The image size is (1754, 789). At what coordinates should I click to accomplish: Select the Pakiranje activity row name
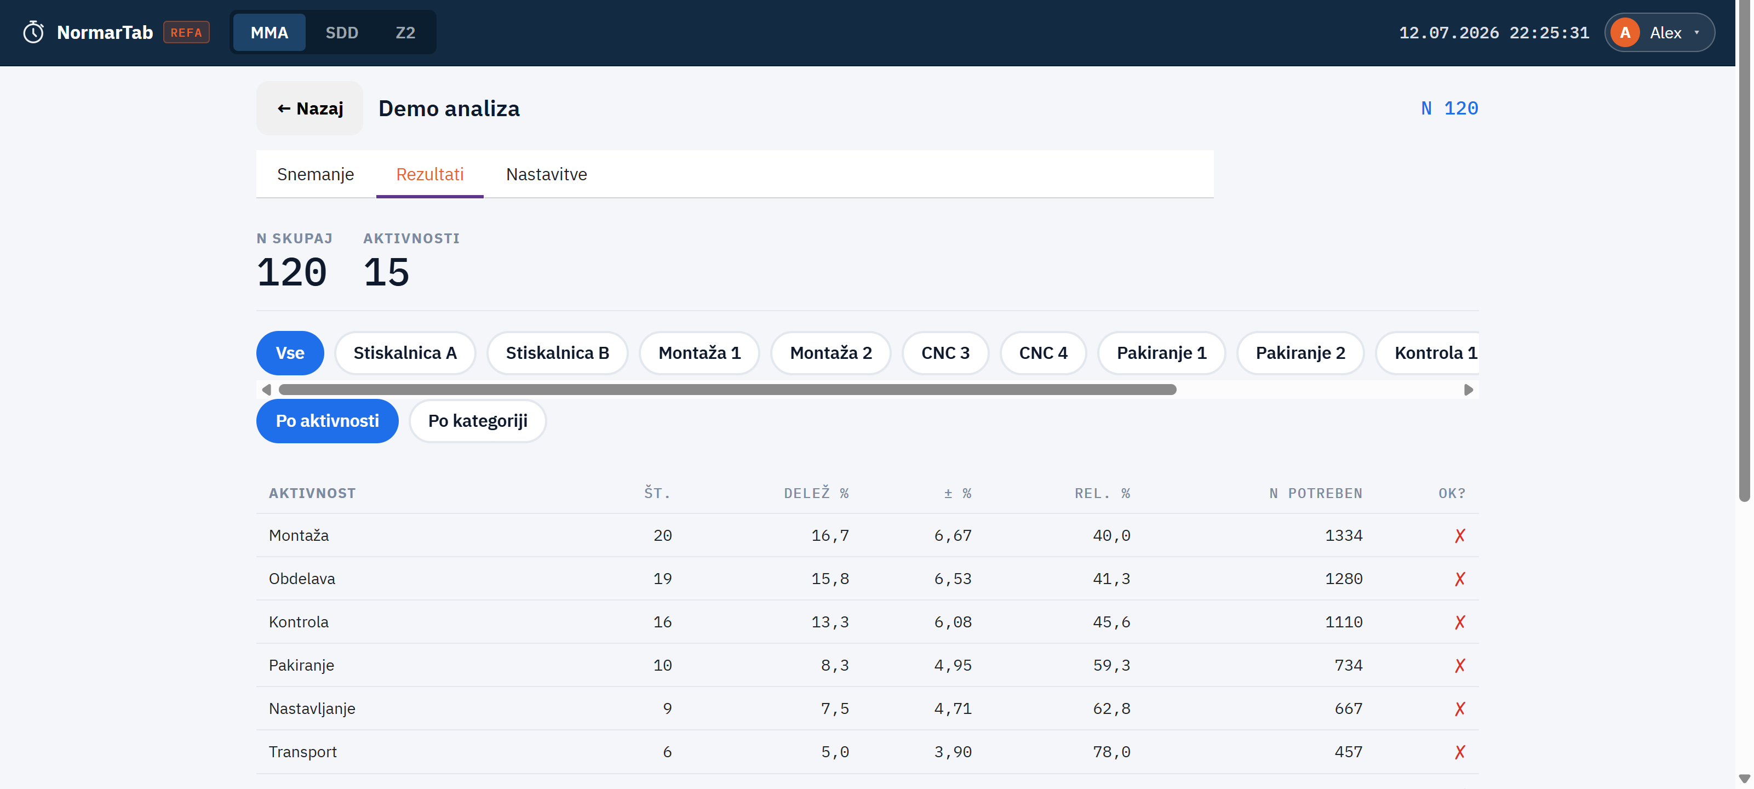[x=301, y=665]
